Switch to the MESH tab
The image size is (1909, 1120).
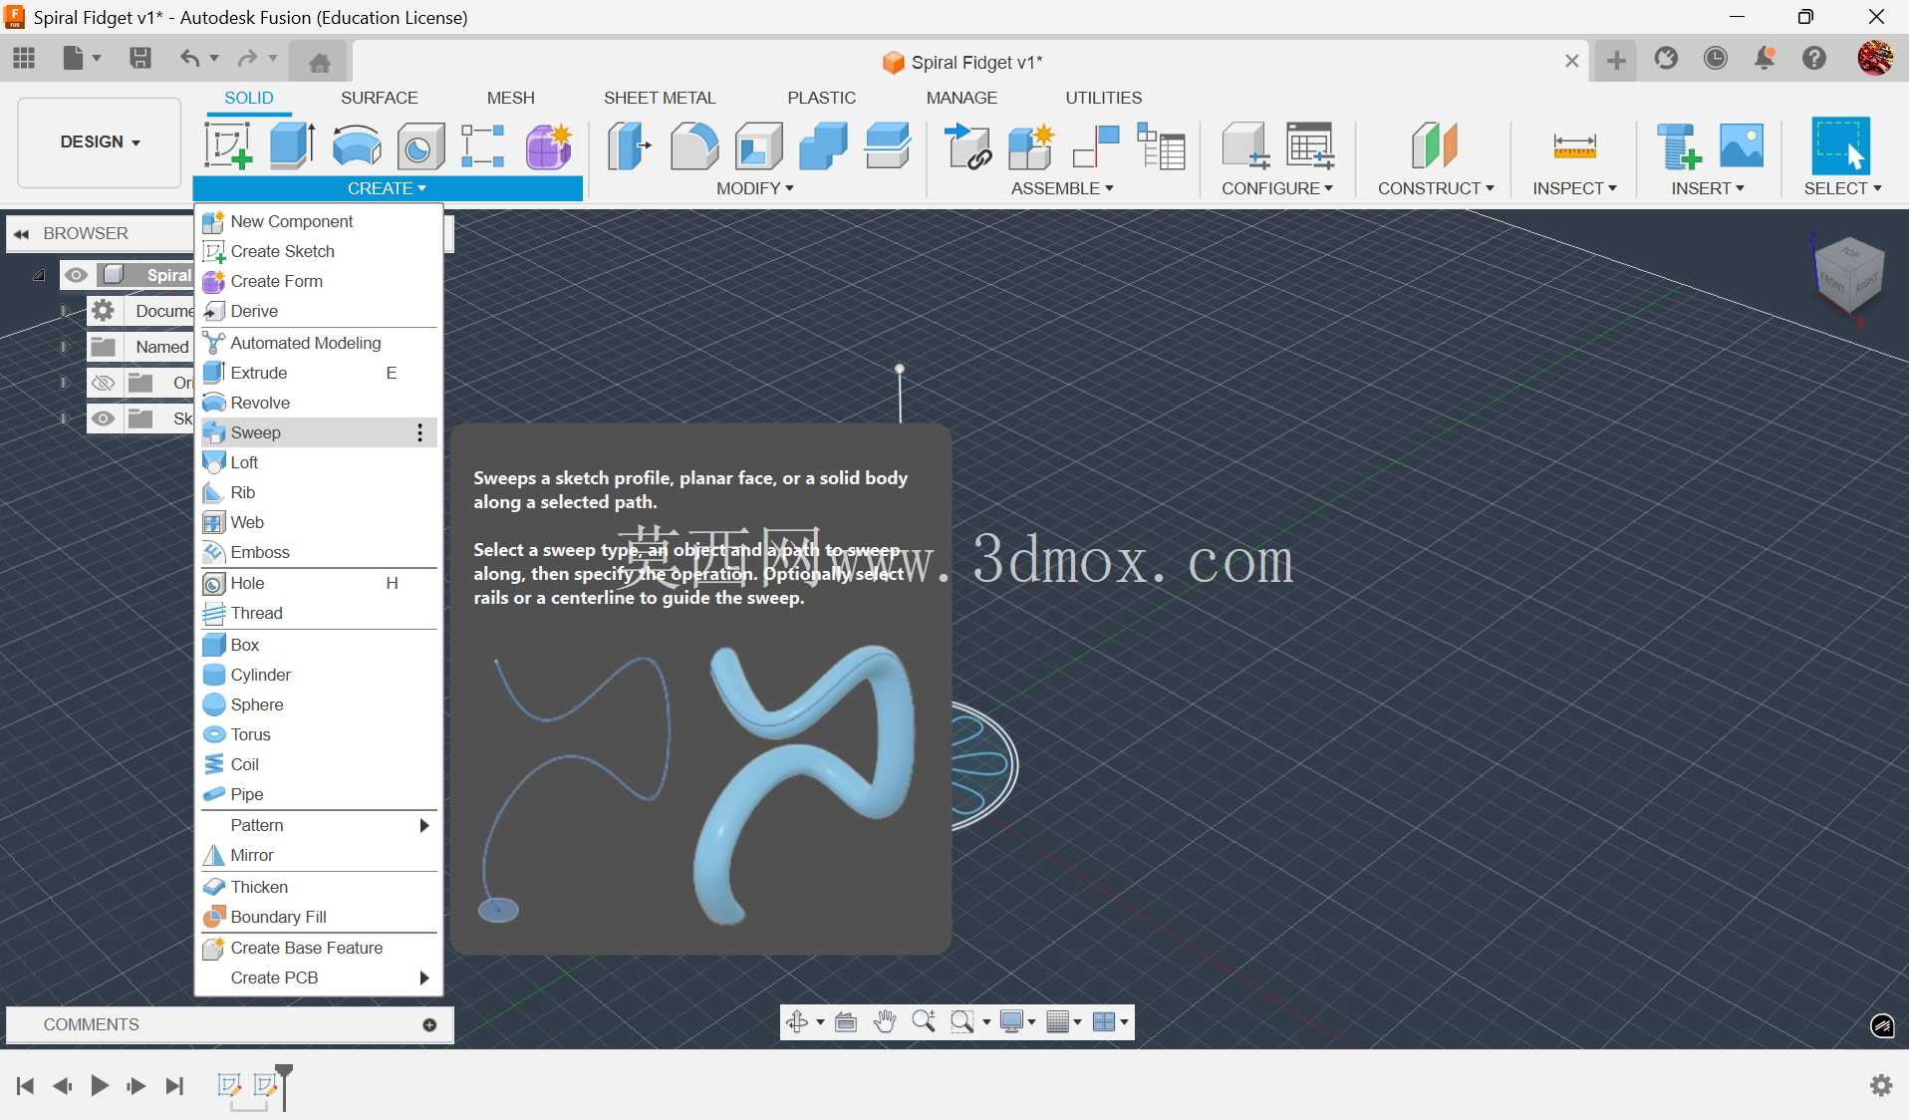tap(510, 98)
